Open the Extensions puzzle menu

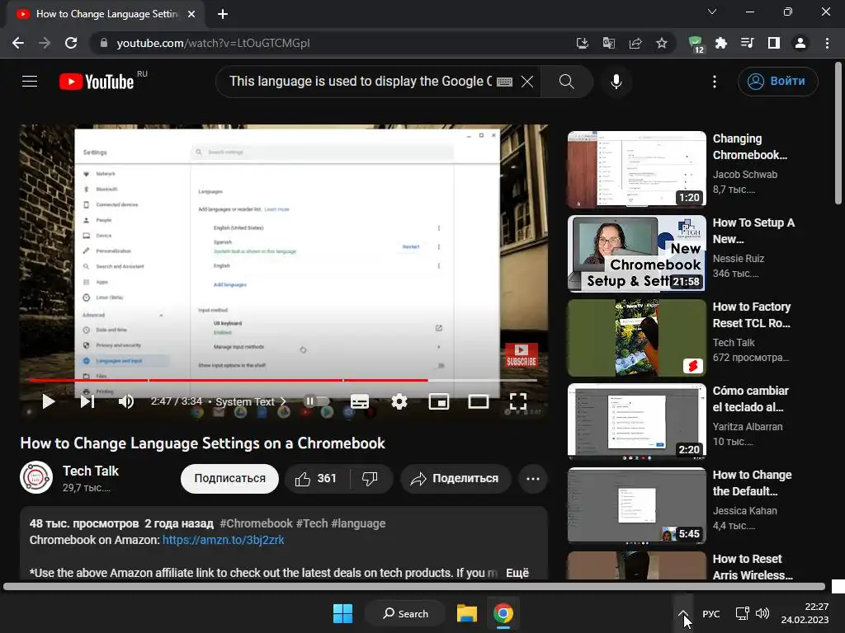click(x=721, y=43)
